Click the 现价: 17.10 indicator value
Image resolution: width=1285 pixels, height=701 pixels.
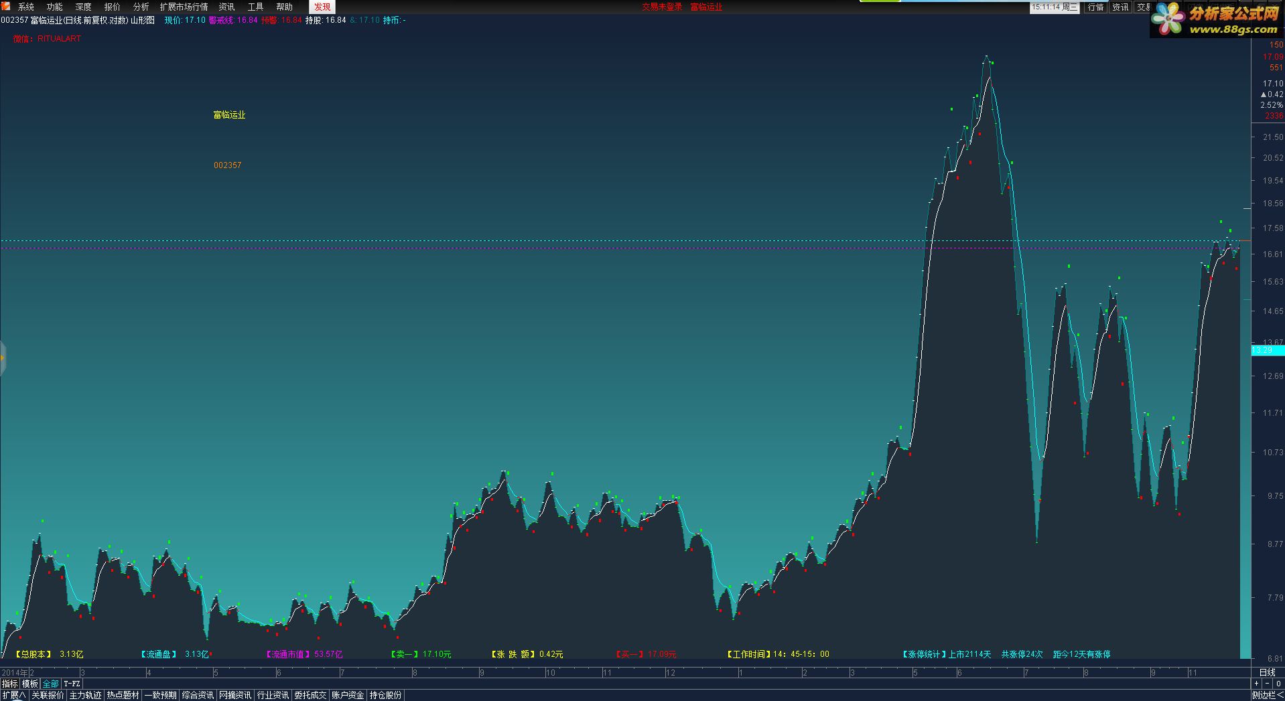[x=185, y=20]
